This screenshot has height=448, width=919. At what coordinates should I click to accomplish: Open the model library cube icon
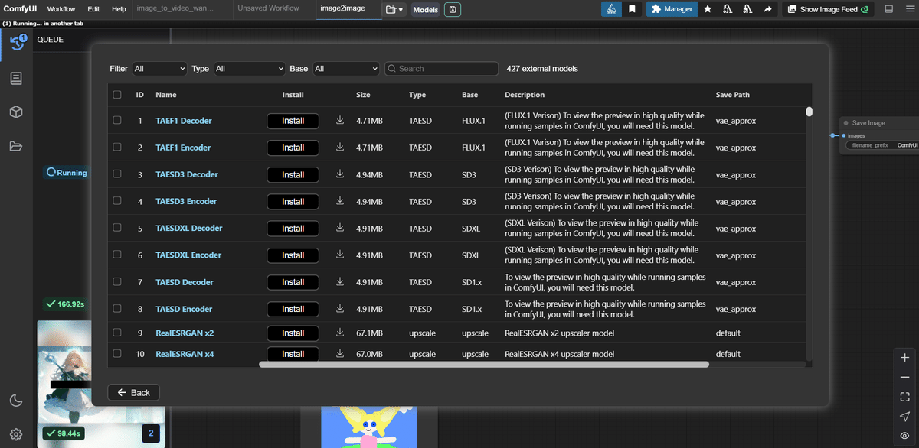click(16, 112)
